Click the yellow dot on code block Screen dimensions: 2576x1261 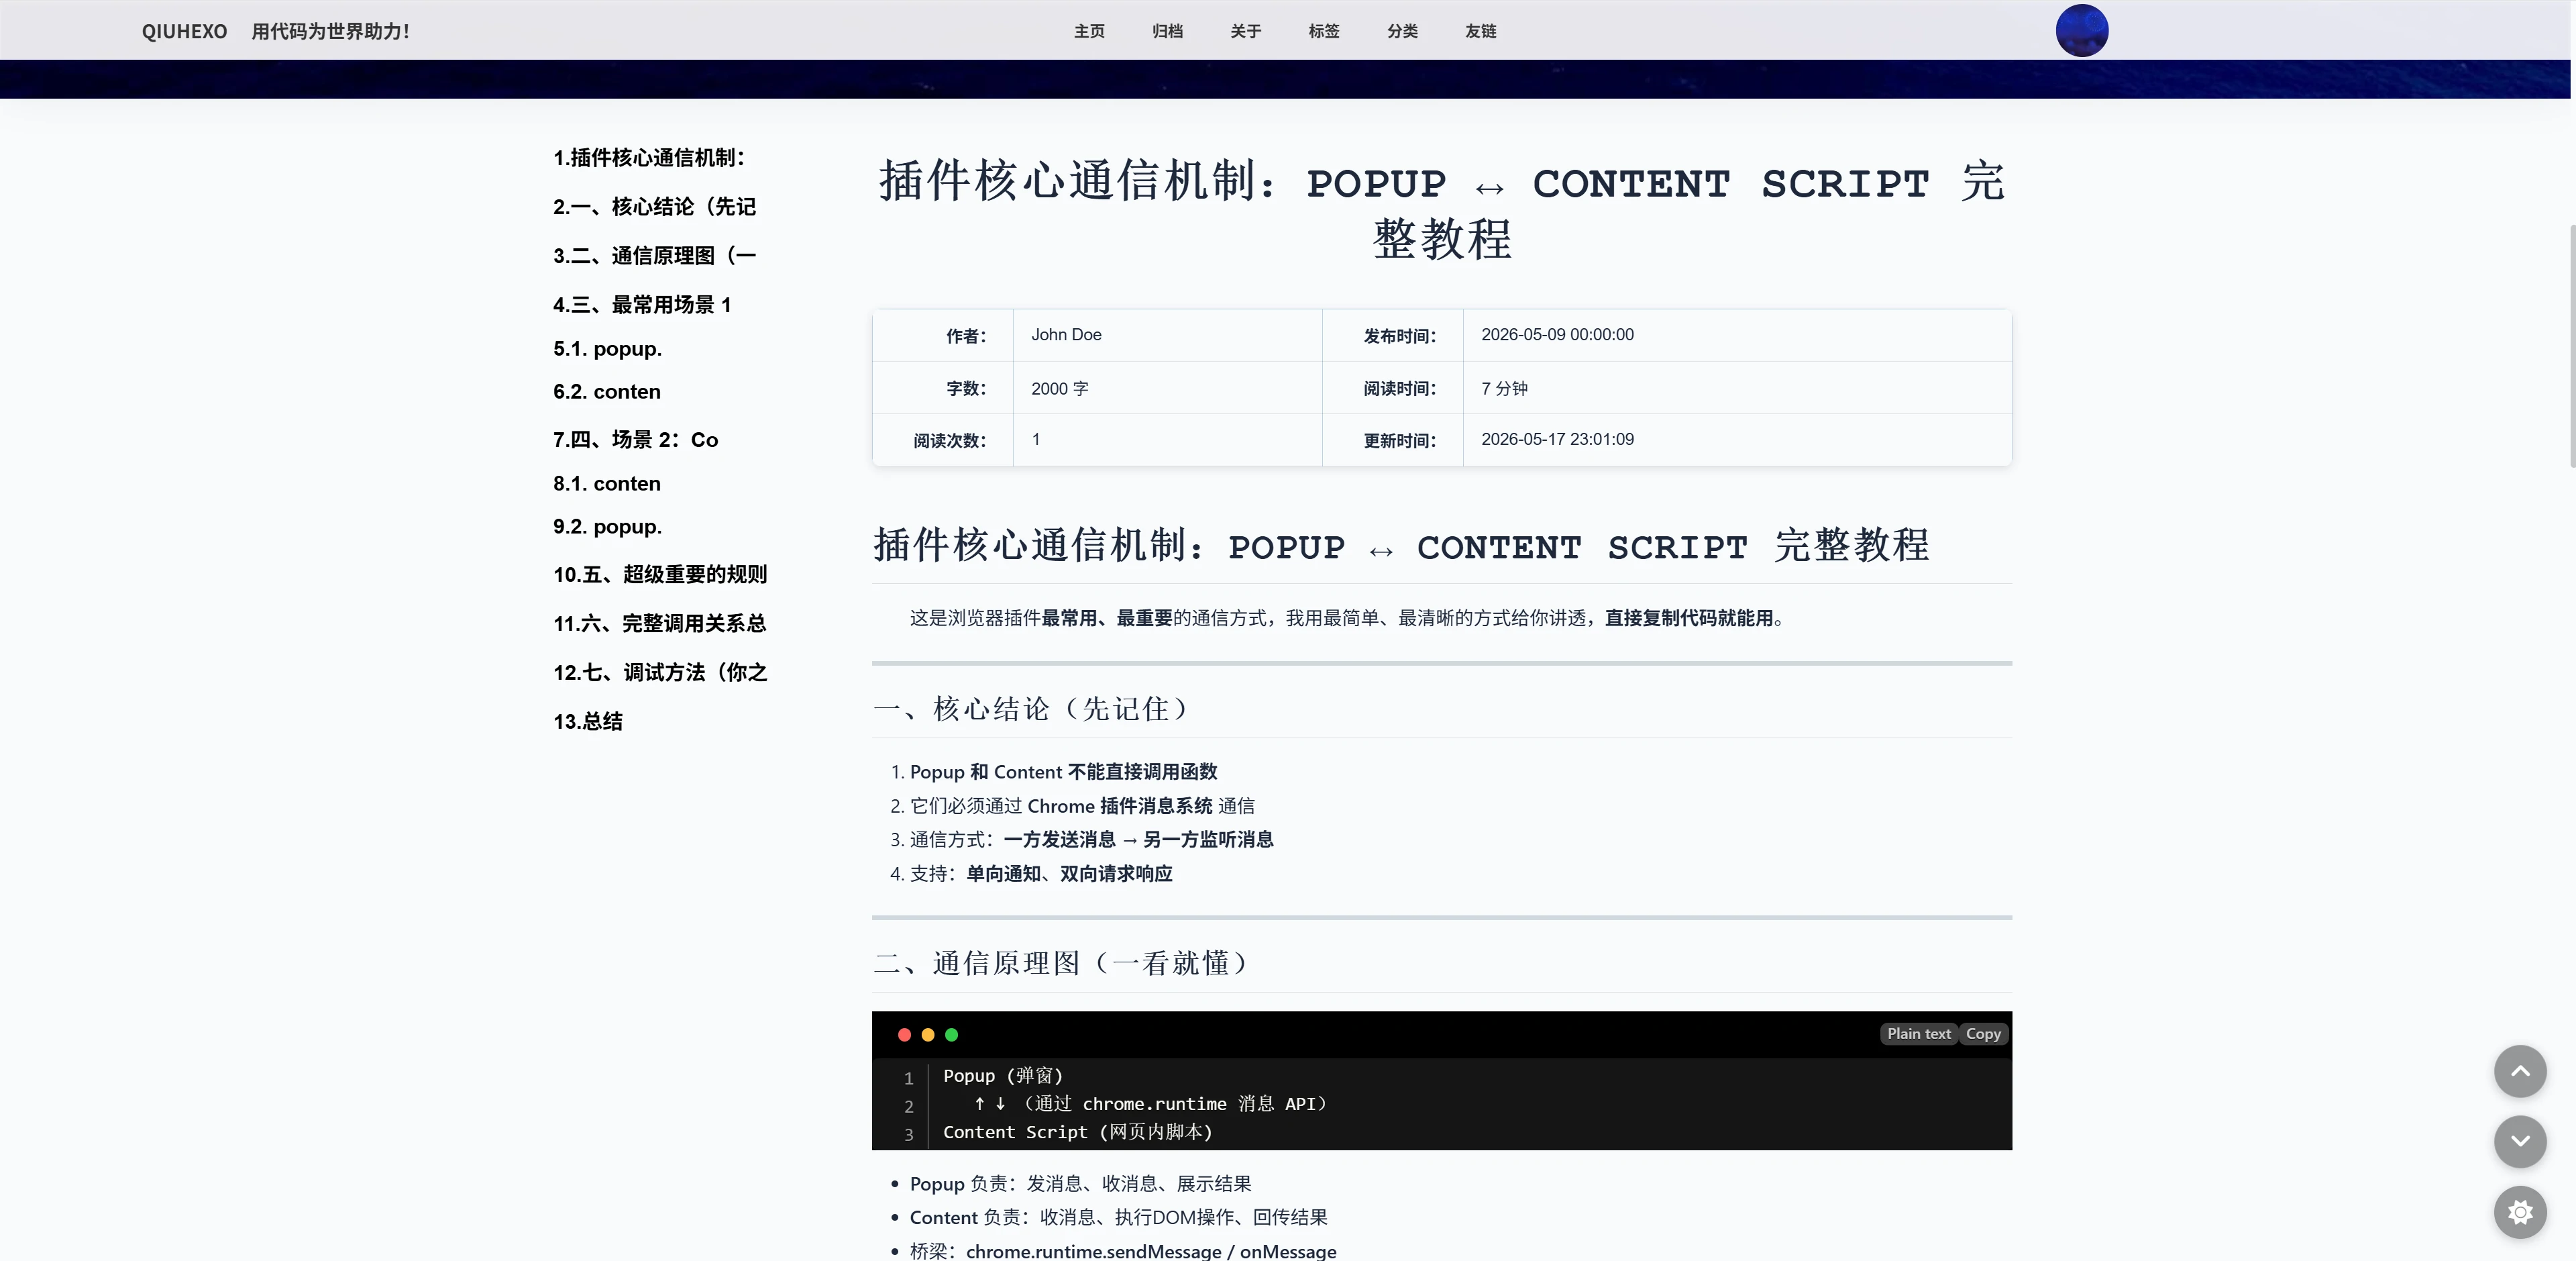pos(928,1035)
